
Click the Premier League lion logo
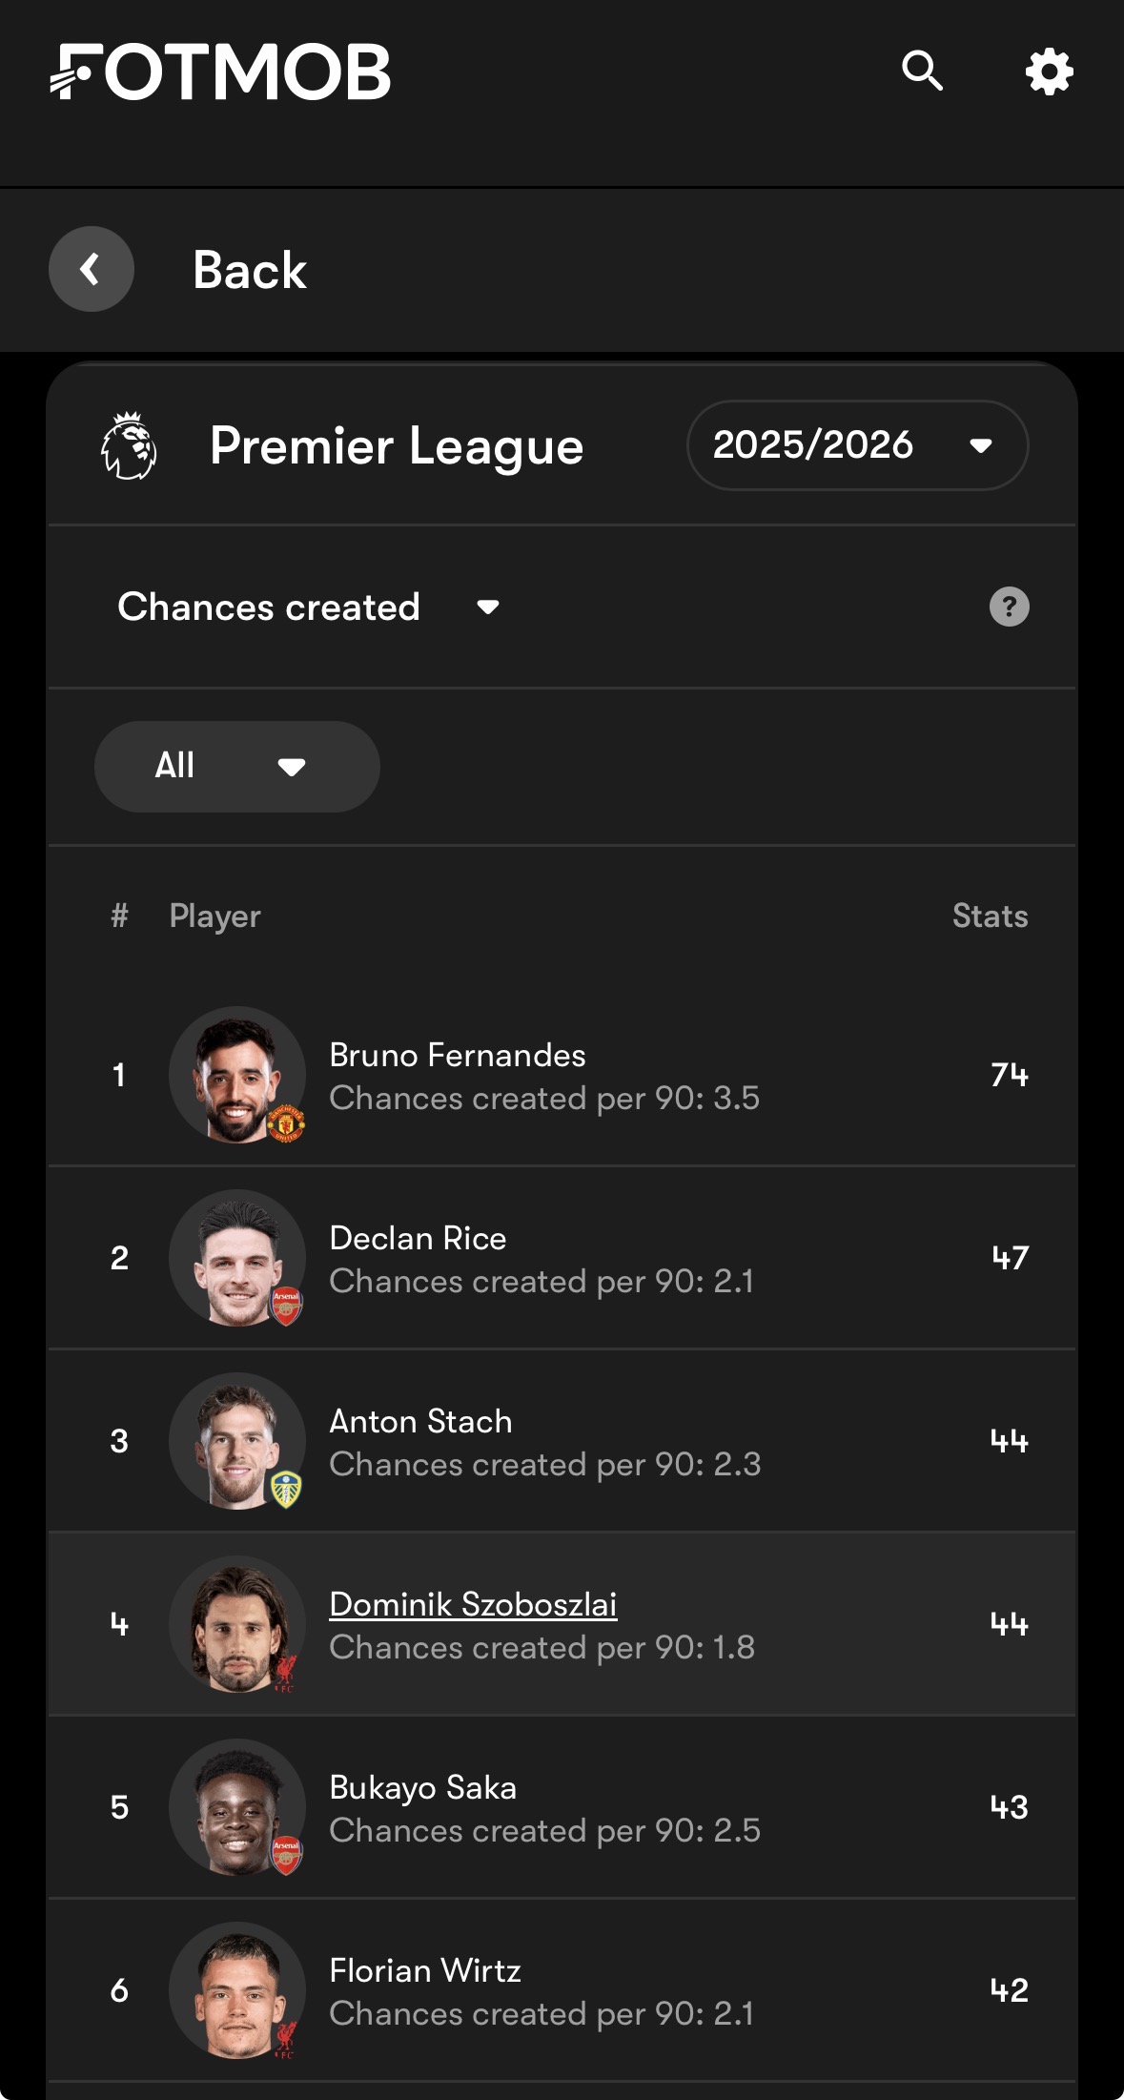[129, 445]
